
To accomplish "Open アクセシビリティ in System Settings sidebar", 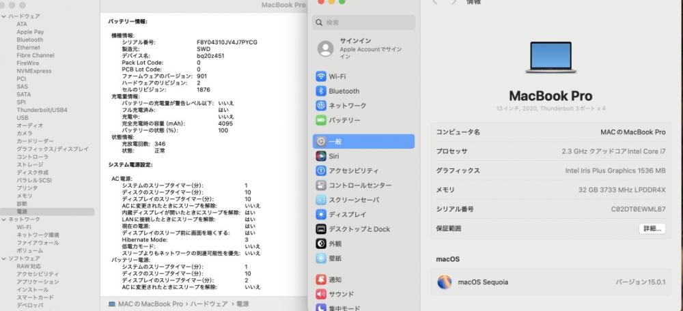I will click(x=363, y=171).
